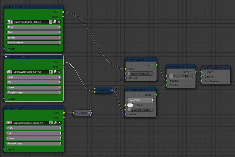Image resolution: width=235 pixels, height=157 pixels.
Task: Open Linear interpolation dropdown in Exponent Map
Action: tap(34, 138)
